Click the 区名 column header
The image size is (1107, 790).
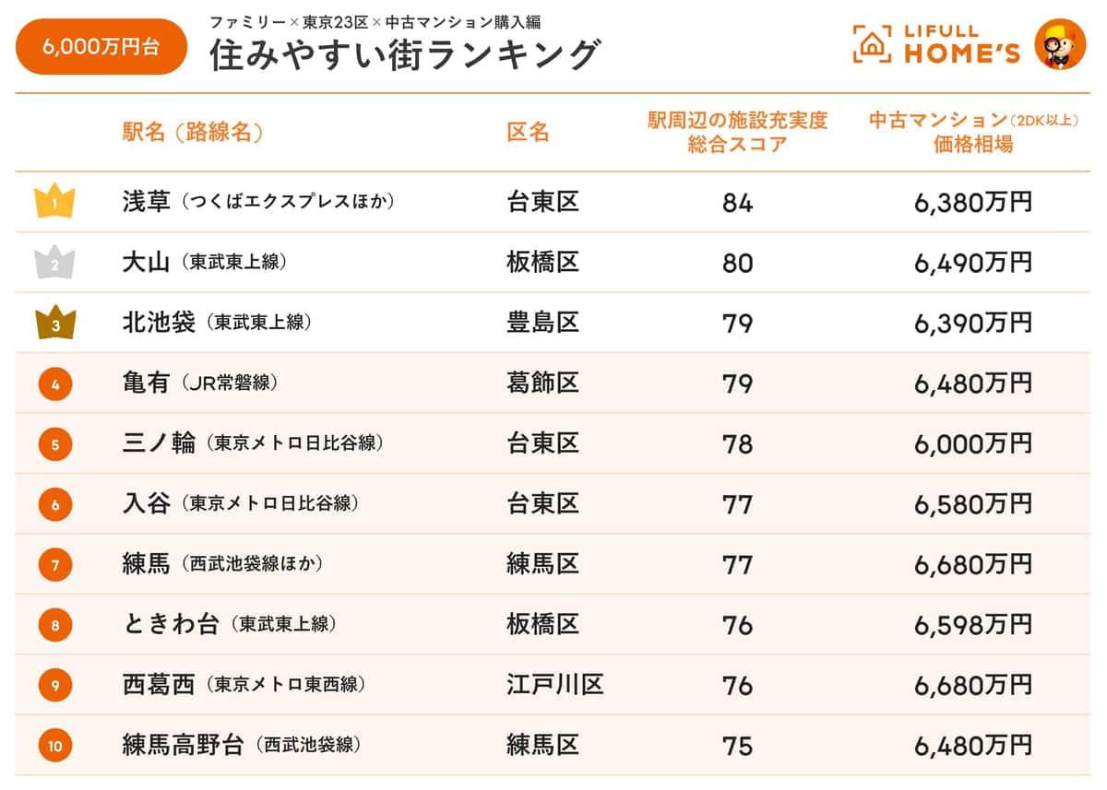pyautogui.click(x=528, y=132)
